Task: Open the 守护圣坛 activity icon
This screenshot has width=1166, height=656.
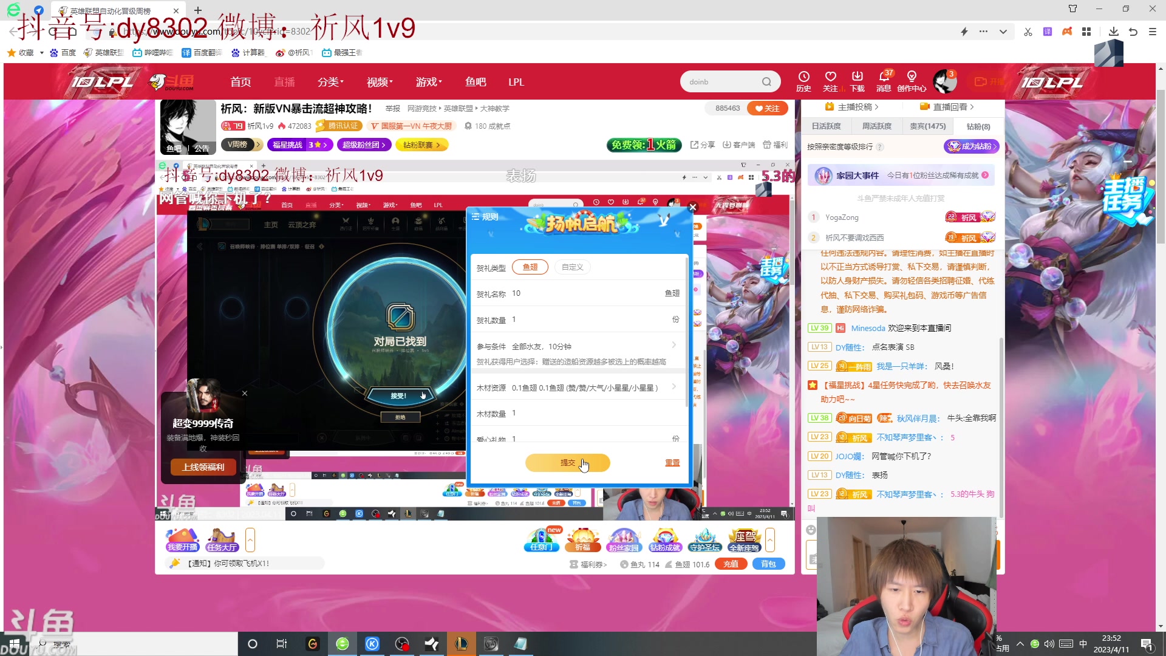Action: pos(704,539)
